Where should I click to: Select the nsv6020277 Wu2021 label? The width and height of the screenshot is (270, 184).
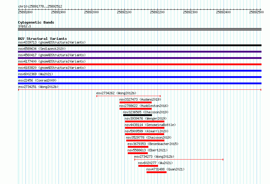click(155, 163)
